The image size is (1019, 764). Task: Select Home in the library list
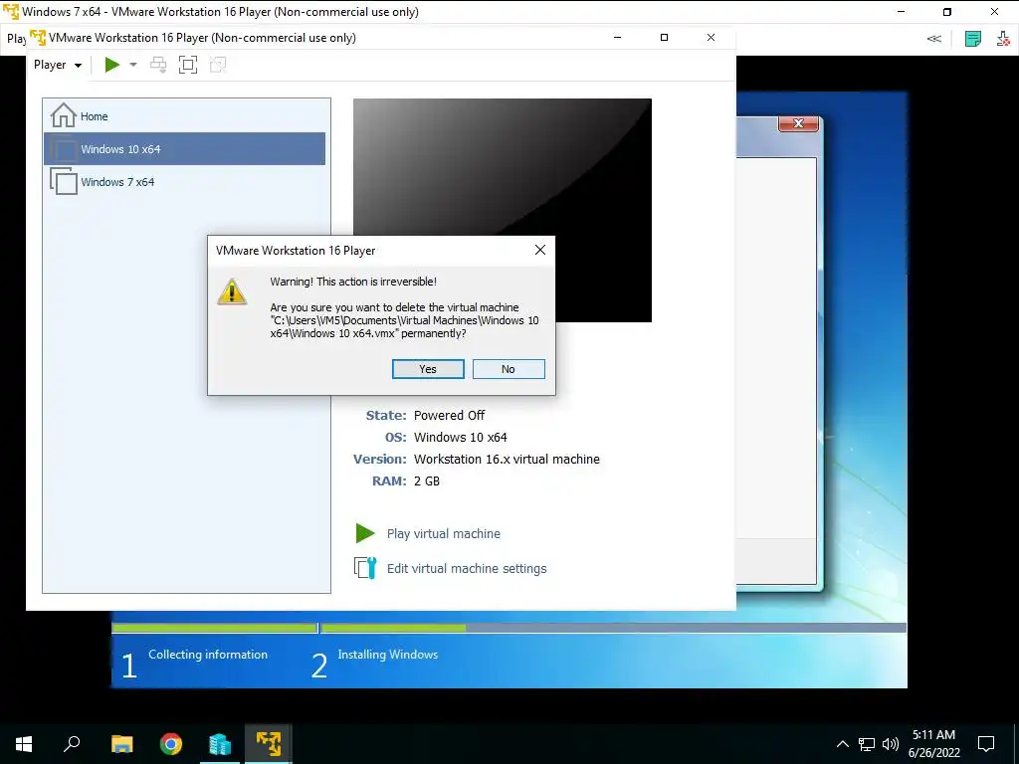coord(184,116)
